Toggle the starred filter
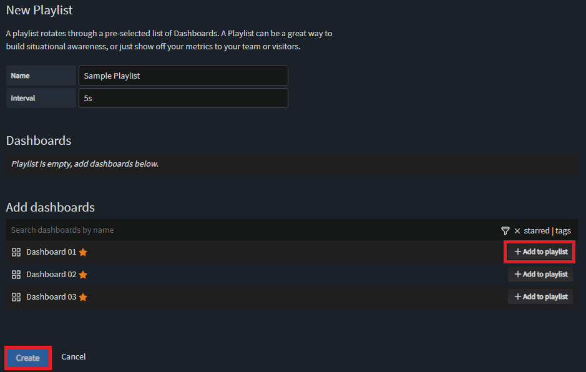 [537, 231]
